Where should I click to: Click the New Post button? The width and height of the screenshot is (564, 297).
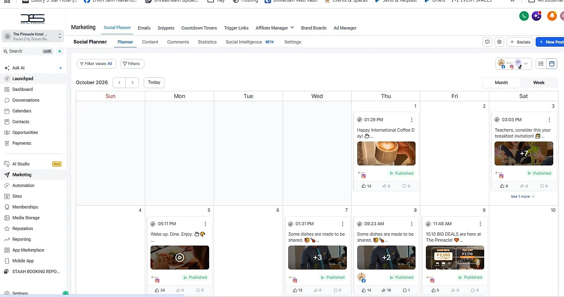click(x=550, y=42)
